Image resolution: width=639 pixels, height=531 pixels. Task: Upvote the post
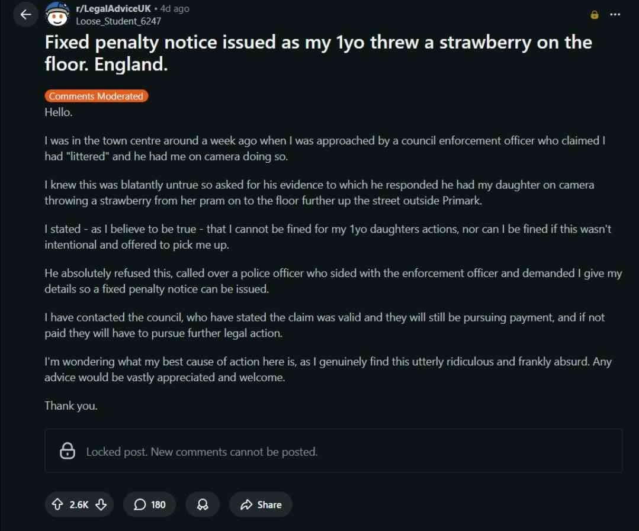[57, 504]
